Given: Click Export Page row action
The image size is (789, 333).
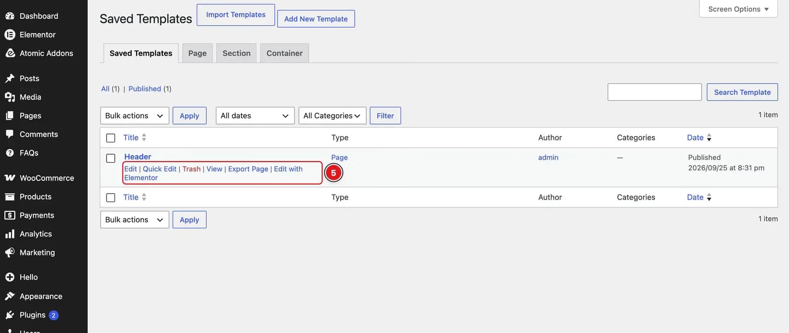Looking at the screenshot, I should point(248,169).
